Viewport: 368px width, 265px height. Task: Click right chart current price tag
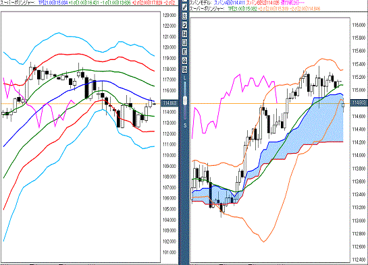[359, 103]
